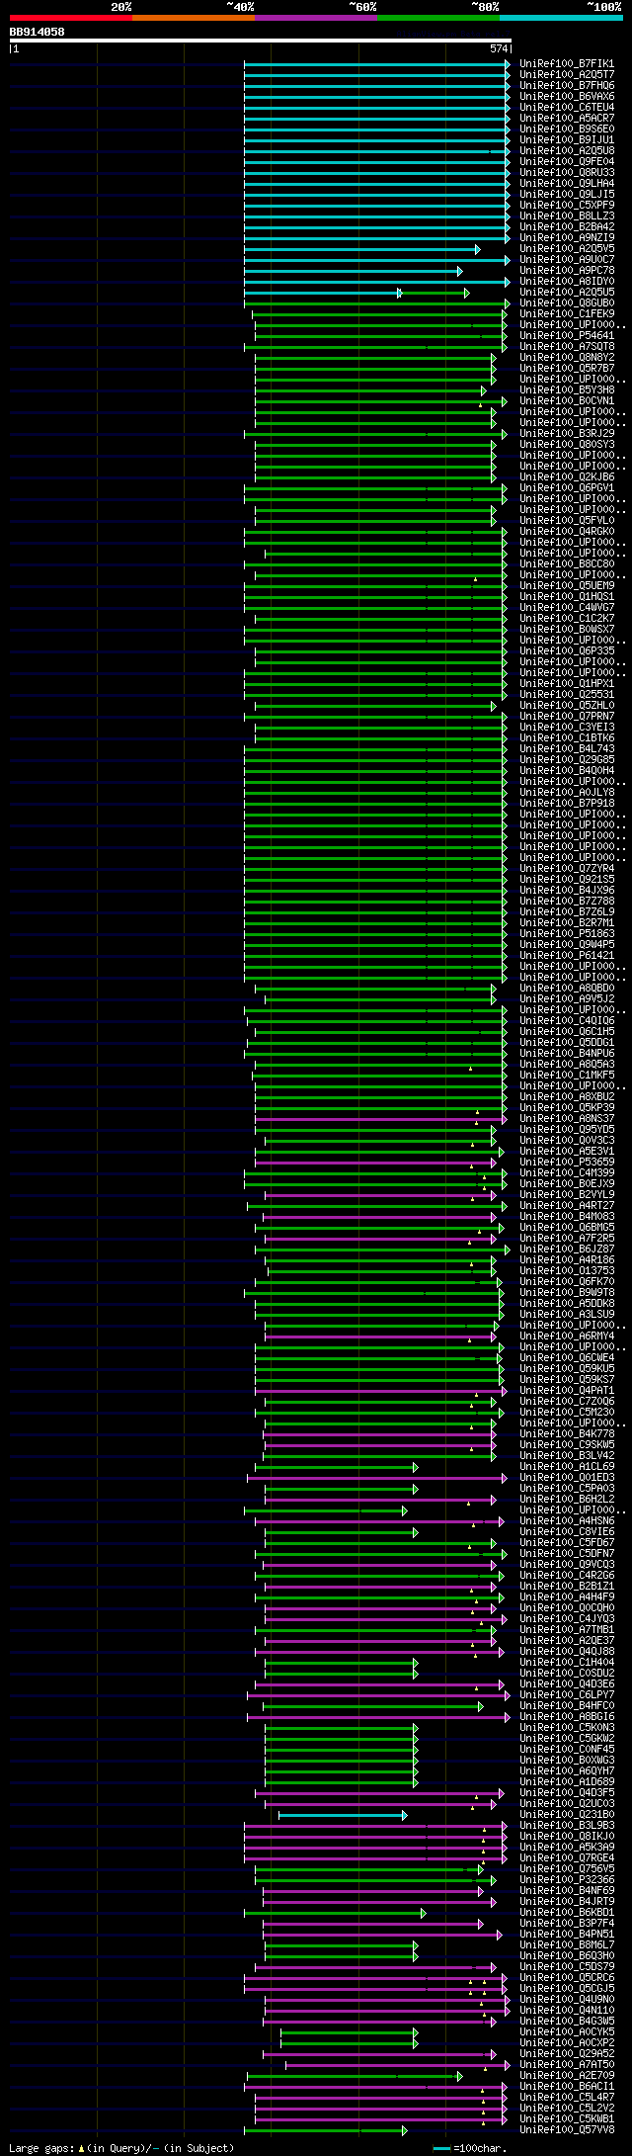Open the UniRef100_B9S6E0 hit label

(x=567, y=129)
